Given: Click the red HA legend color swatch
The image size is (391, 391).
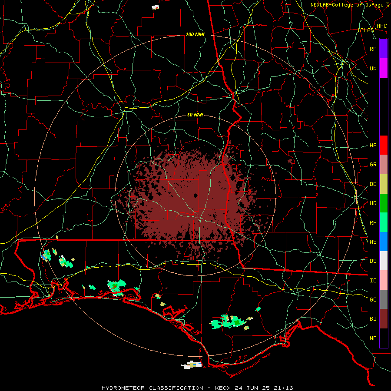Looking at the screenshot, I should pos(384,145).
